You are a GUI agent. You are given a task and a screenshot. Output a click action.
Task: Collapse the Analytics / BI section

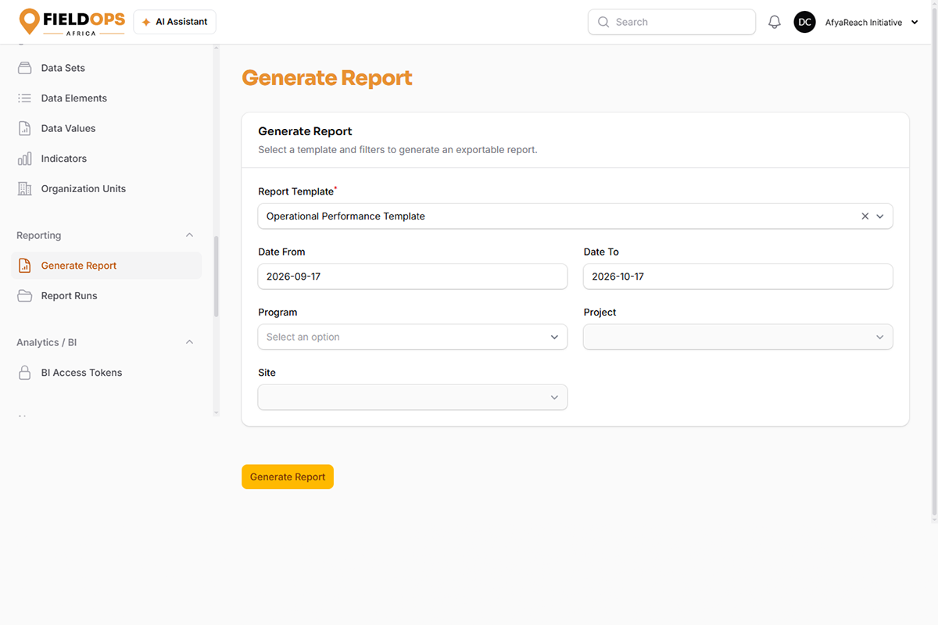(189, 342)
